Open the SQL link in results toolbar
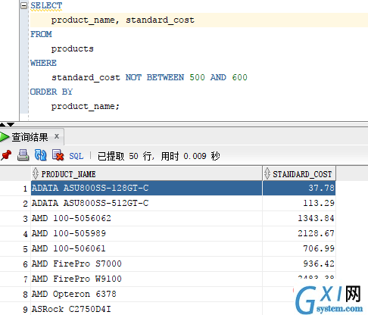 click(x=76, y=156)
